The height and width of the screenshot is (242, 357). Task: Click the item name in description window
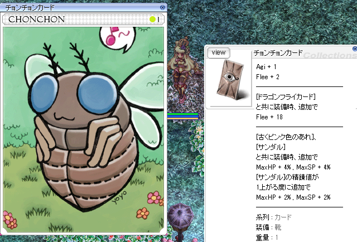point(278,54)
